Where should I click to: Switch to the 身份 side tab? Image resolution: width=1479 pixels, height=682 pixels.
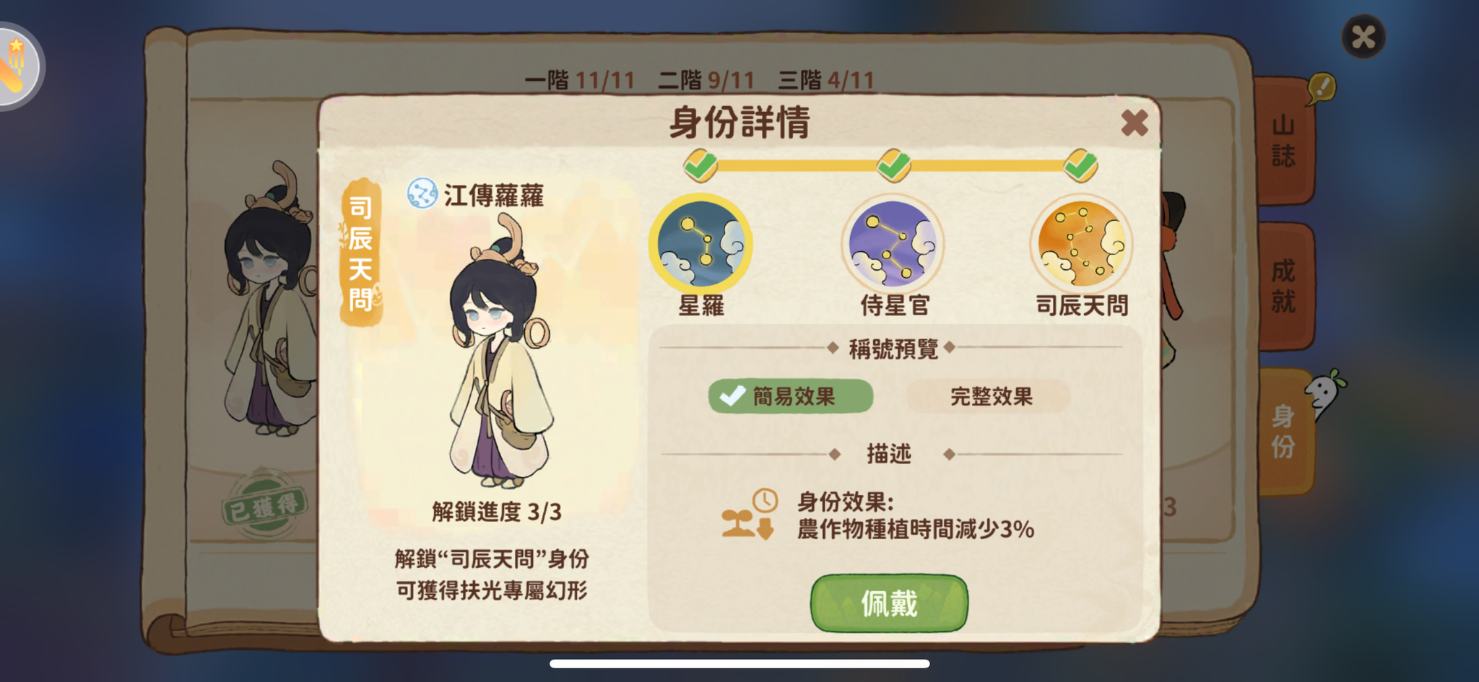(x=1284, y=432)
